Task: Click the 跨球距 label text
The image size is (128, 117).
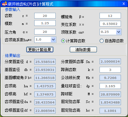Action: click(x=67, y=94)
